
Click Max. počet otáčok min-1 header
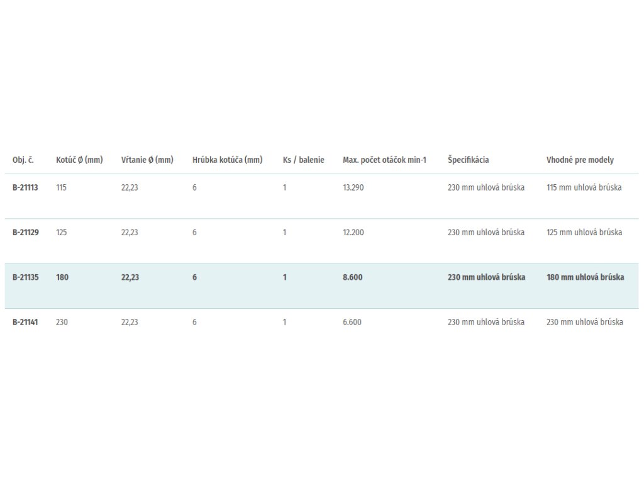coord(384,160)
